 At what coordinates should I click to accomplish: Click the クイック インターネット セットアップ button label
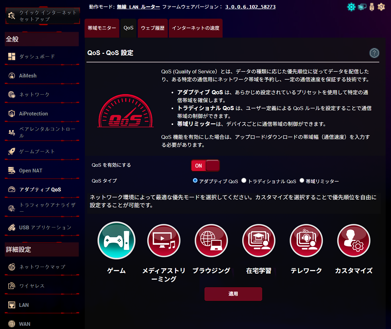point(48,16)
